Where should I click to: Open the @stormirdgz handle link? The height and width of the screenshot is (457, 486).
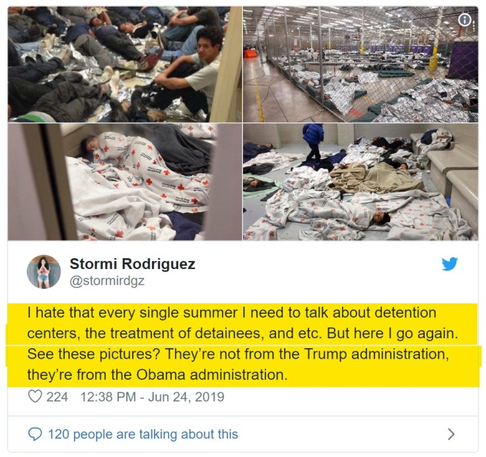pyautogui.click(x=107, y=281)
